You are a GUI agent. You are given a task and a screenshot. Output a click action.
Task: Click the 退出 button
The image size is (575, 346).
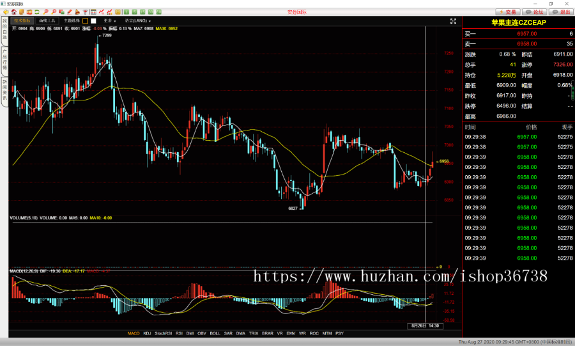pos(562,12)
